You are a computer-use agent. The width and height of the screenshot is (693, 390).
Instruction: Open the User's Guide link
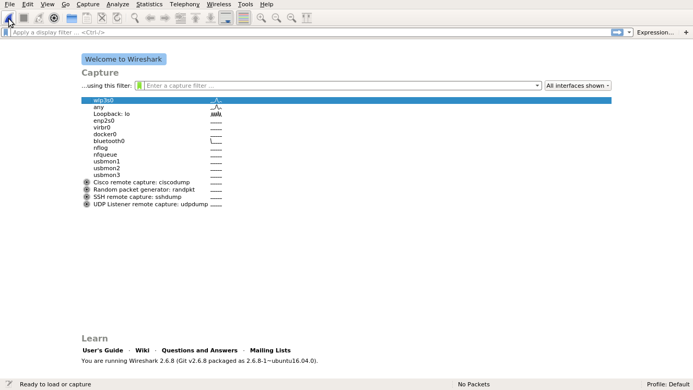tap(103, 350)
